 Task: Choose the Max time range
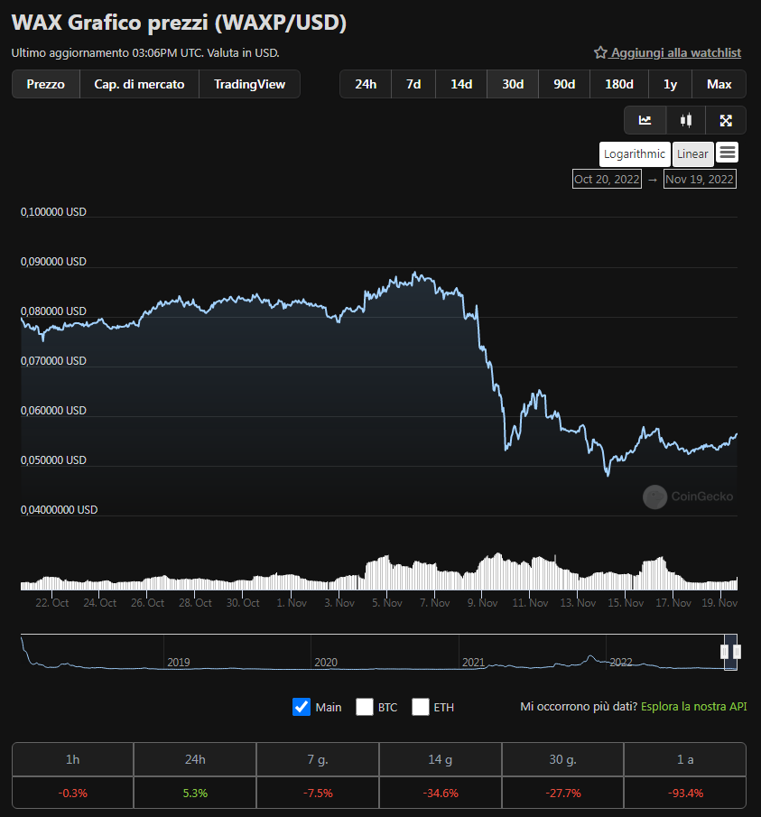tap(719, 84)
